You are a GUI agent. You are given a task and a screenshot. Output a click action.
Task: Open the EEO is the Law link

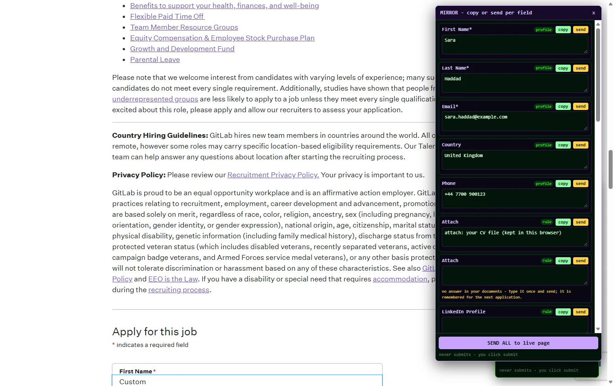tap(173, 279)
